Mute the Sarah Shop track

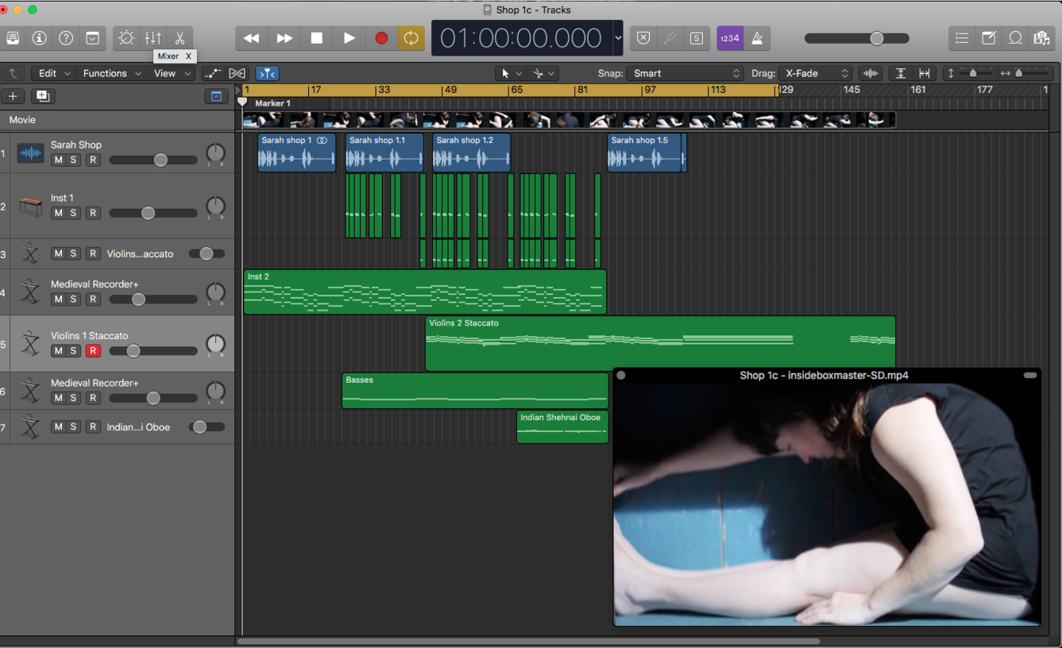58,160
